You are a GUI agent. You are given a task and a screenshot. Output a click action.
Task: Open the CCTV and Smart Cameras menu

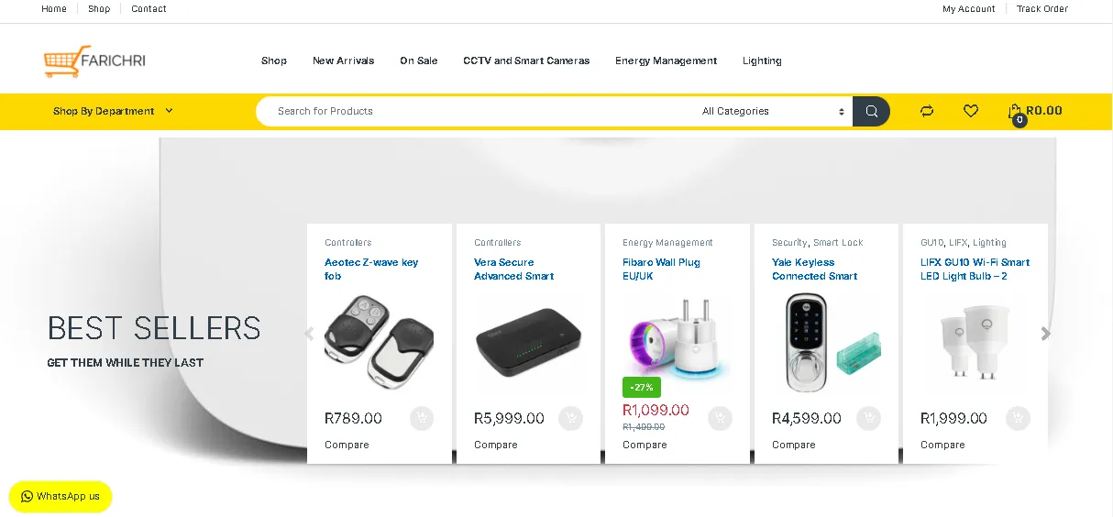coord(526,60)
